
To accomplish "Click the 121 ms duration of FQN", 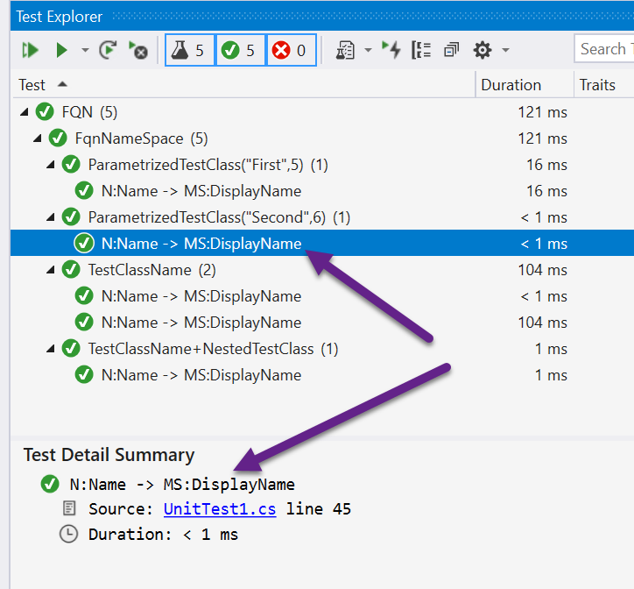I will coord(542,112).
